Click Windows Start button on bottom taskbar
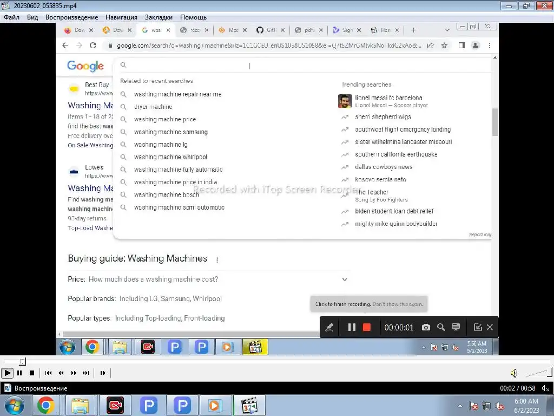 pos(14,405)
